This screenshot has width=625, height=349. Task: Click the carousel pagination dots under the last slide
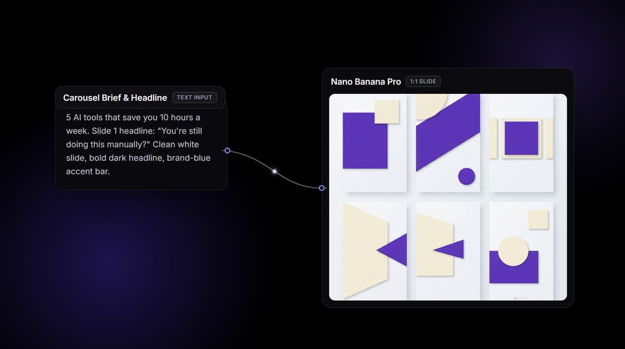click(521, 298)
